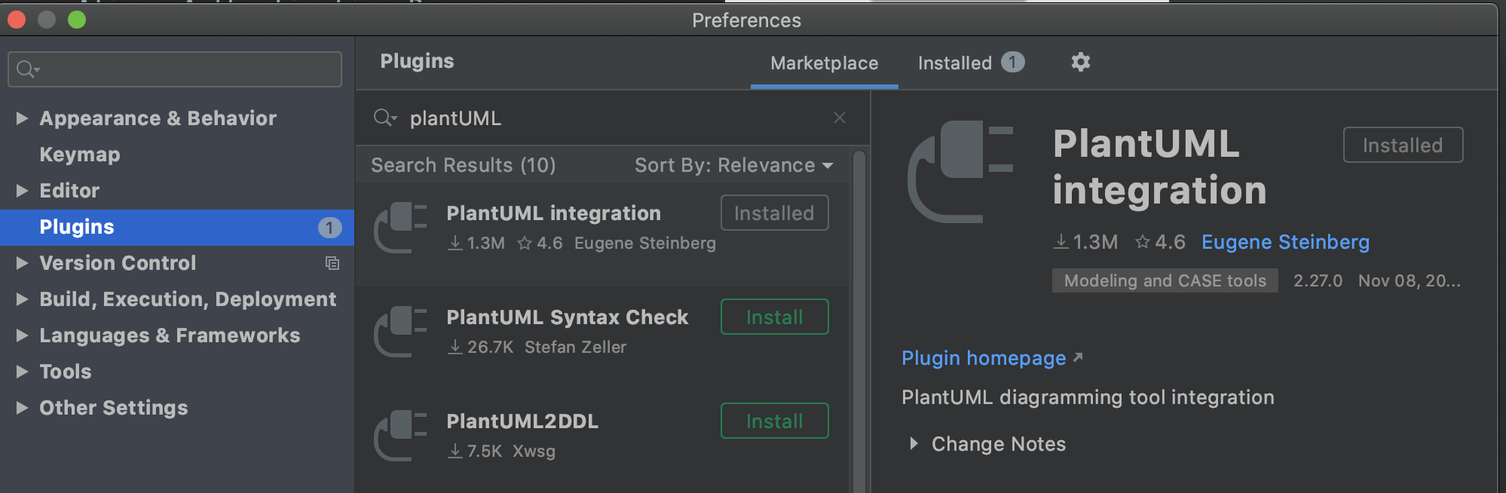Clear the plantUML search text
1506x493 pixels.
840,118
